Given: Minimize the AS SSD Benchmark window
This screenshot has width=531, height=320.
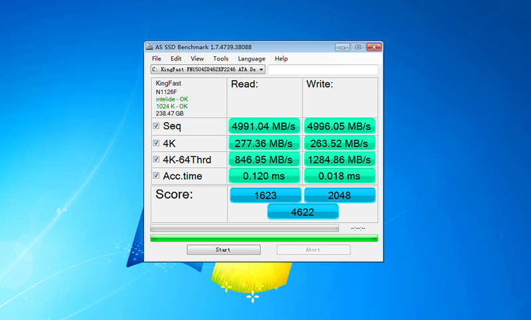Looking at the screenshot, I should click(x=342, y=47).
